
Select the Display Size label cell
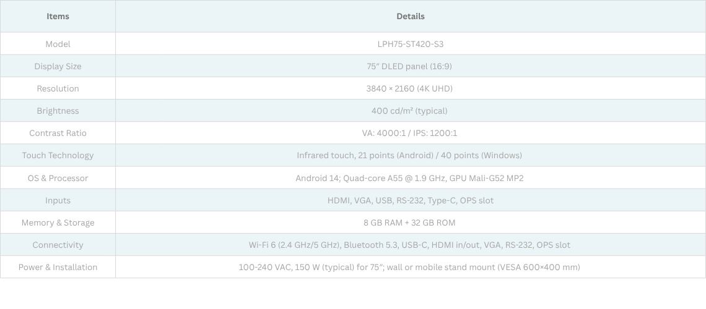tap(58, 66)
